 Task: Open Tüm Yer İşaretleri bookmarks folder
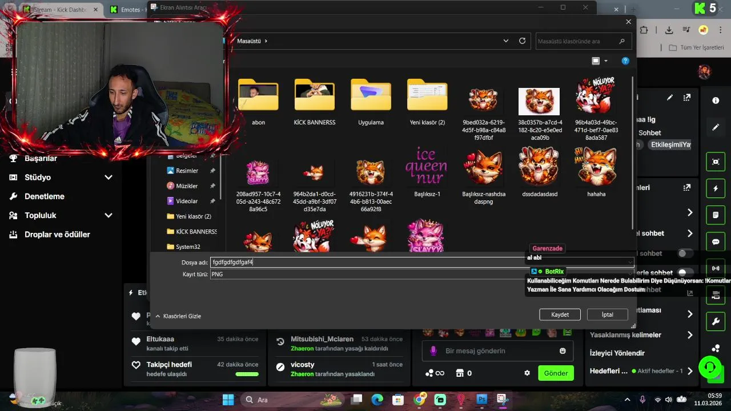(x=696, y=47)
